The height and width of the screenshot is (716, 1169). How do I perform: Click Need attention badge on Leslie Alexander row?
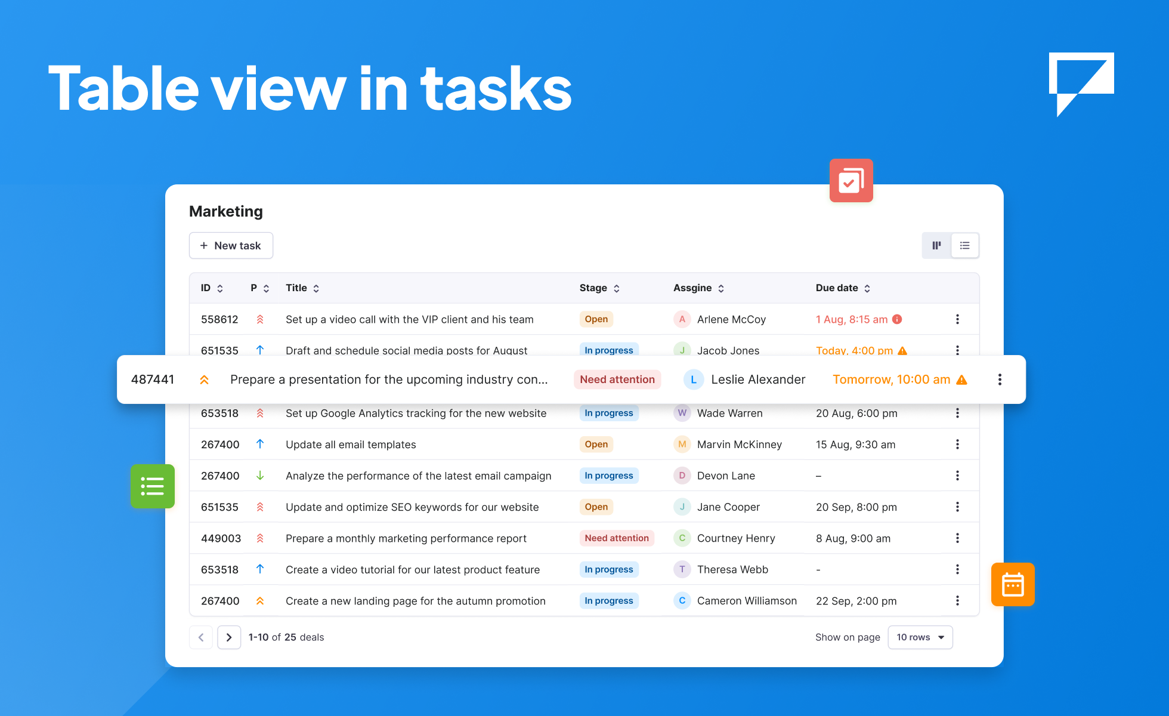pyautogui.click(x=617, y=379)
